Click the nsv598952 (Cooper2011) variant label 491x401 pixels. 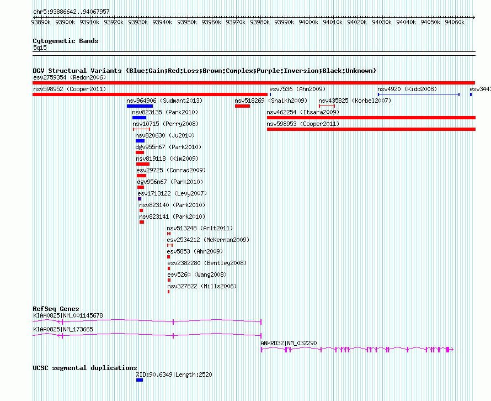(x=70, y=89)
